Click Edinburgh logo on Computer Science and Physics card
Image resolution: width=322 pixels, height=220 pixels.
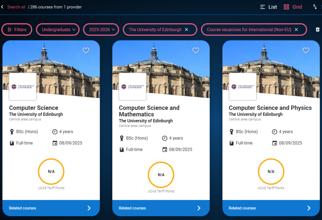[243, 87]
